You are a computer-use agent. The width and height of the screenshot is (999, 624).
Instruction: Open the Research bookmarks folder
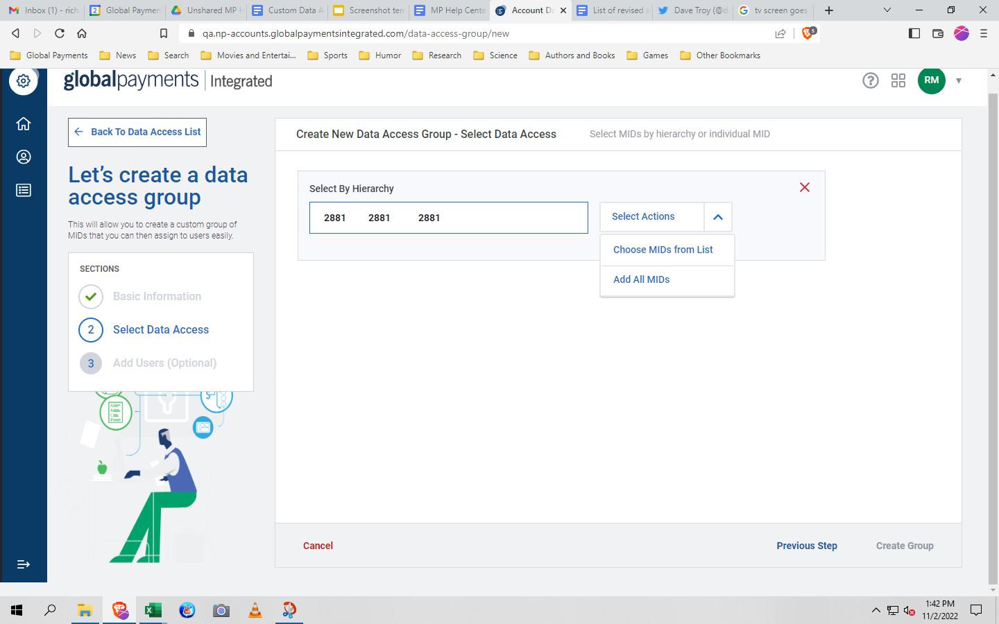[x=437, y=55]
